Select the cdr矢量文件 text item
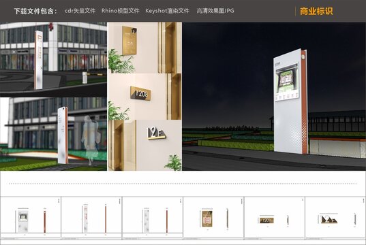The image size is (366, 245). point(80,11)
